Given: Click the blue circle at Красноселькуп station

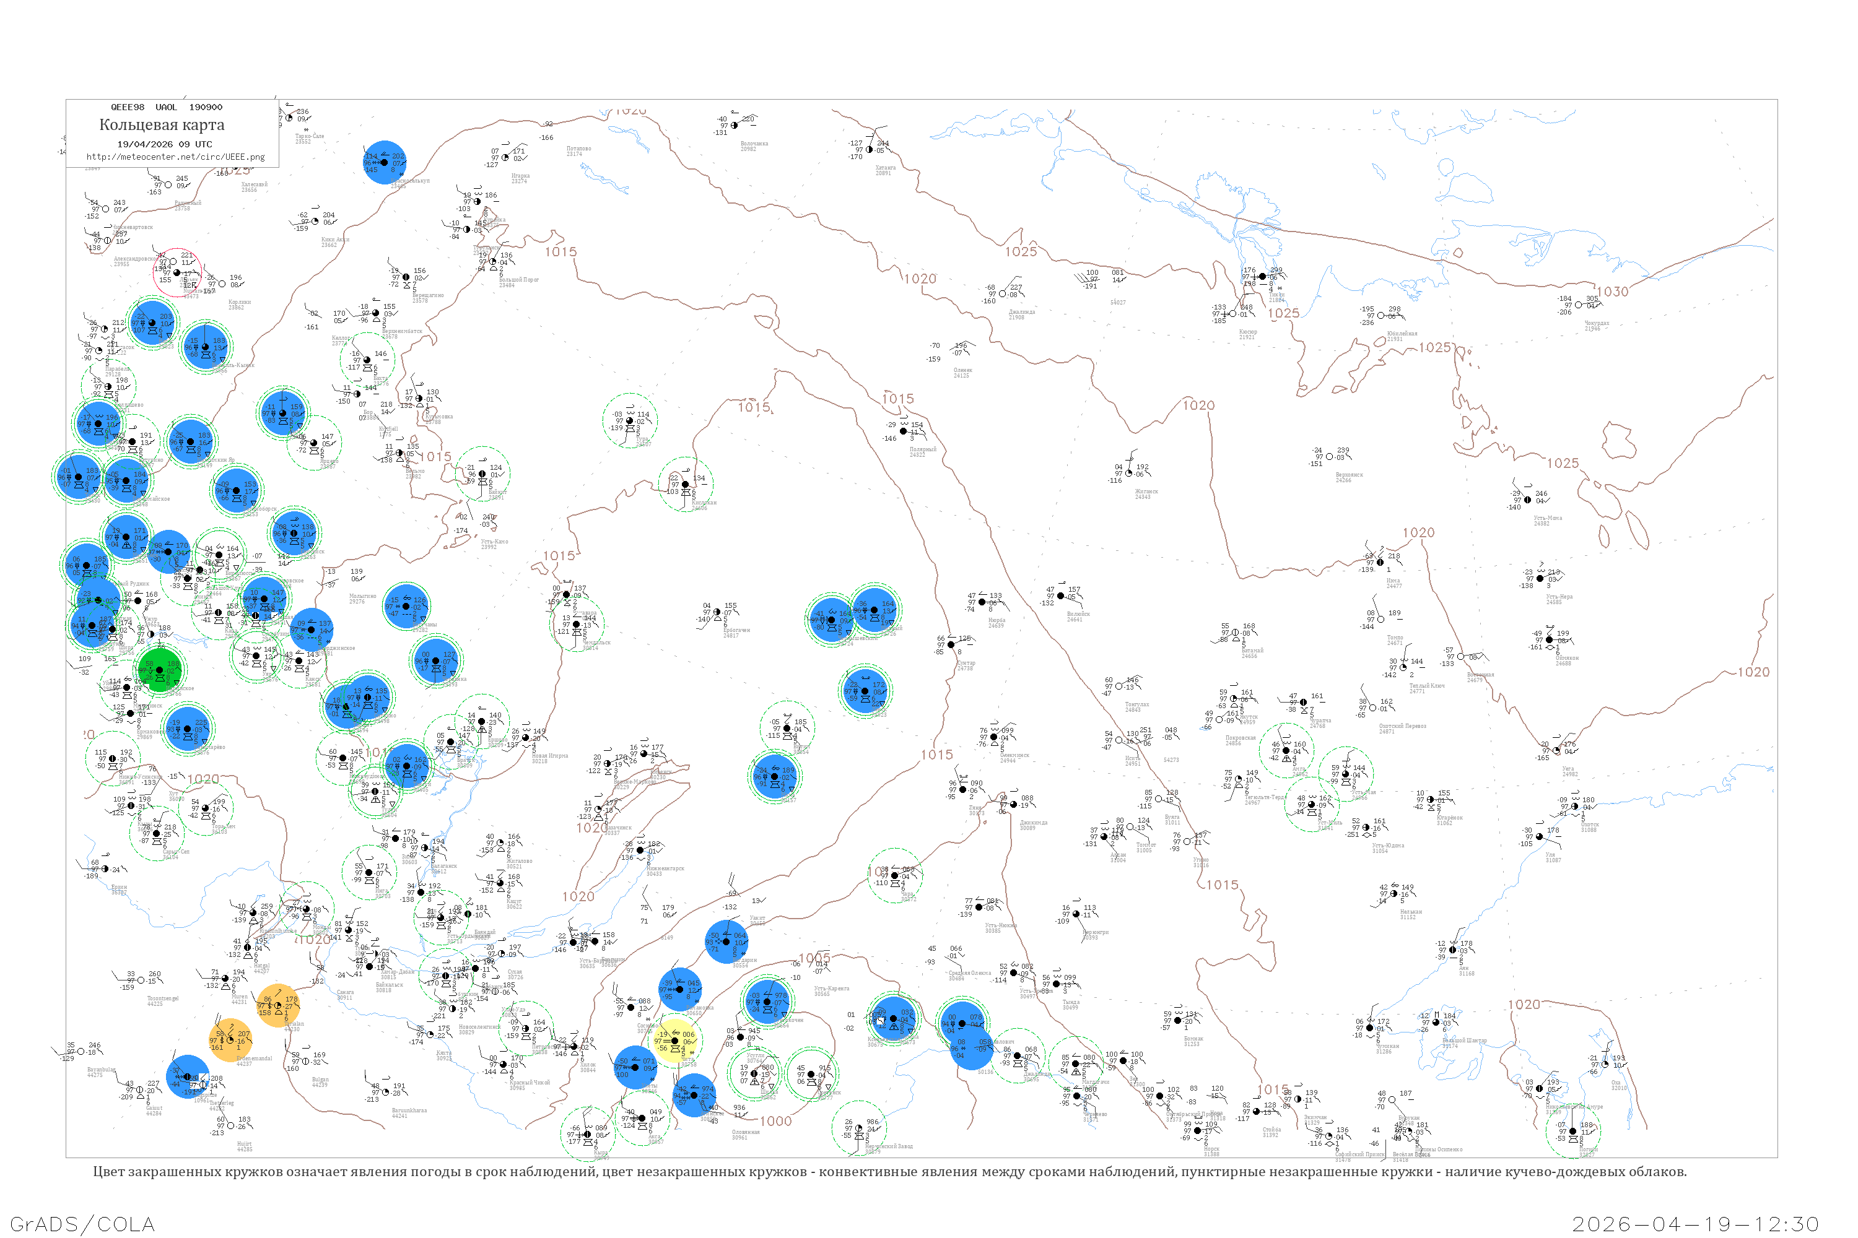Looking at the screenshot, I should point(385,163).
